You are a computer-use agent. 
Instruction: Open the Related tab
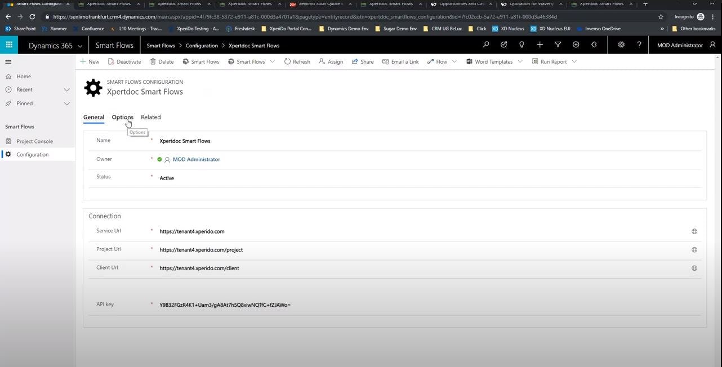[151, 117]
